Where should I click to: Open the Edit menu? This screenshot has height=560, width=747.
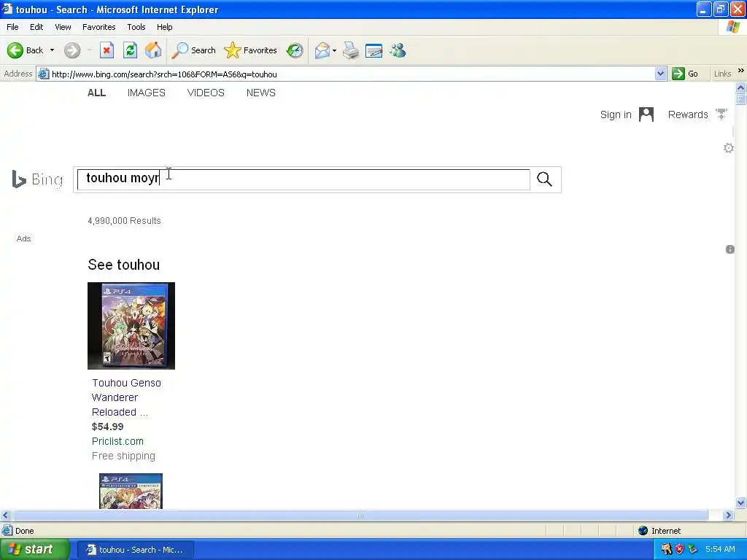[36, 27]
